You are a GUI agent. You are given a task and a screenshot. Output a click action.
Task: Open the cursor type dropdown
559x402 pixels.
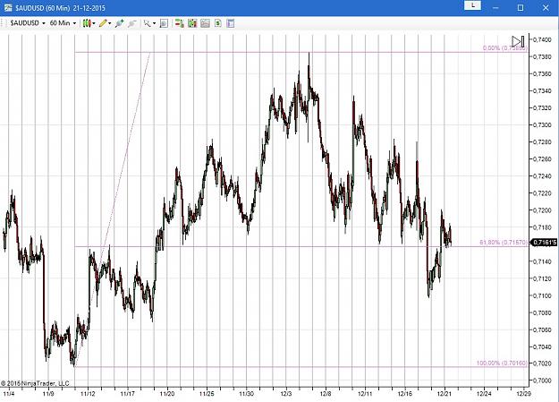pos(149,23)
